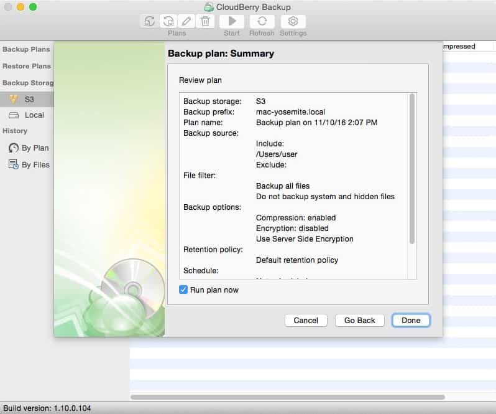Select S3 storage entry label
The height and width of the screenshot is (414, 496).
point(29,100)
